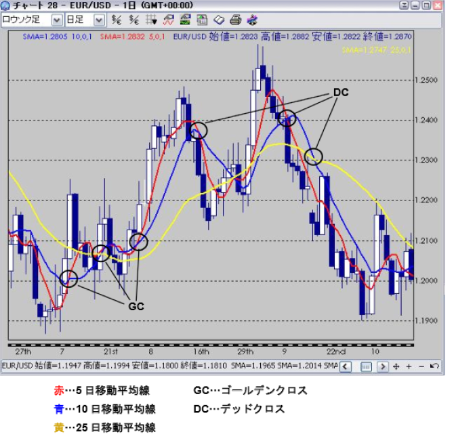Open the 日足 timeframe dropdown
This screenshot has height=447, width=454.
click(99, 20)
